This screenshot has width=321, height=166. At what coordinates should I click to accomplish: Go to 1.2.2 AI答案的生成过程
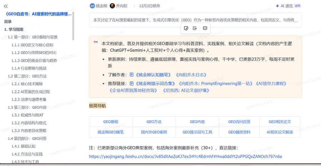31,92
